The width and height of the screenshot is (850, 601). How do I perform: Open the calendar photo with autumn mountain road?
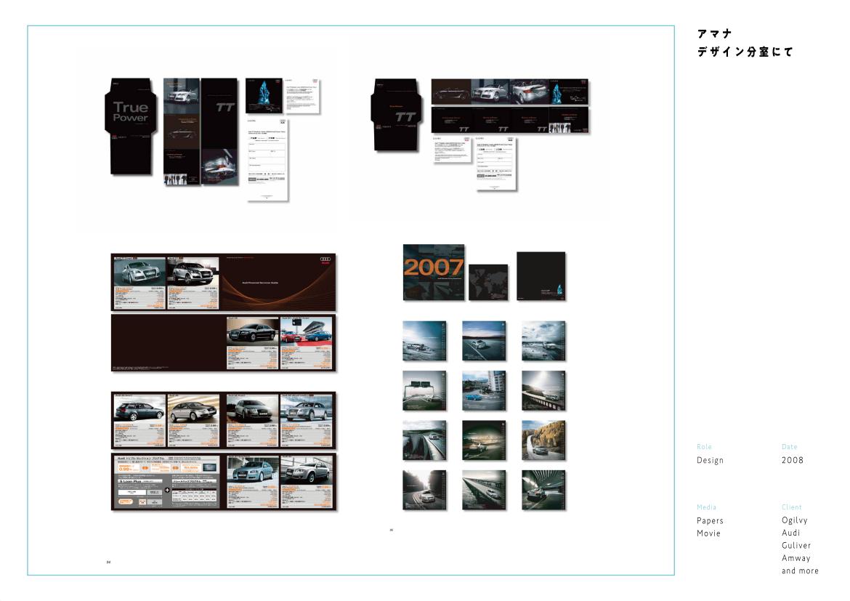coord(543,440)
